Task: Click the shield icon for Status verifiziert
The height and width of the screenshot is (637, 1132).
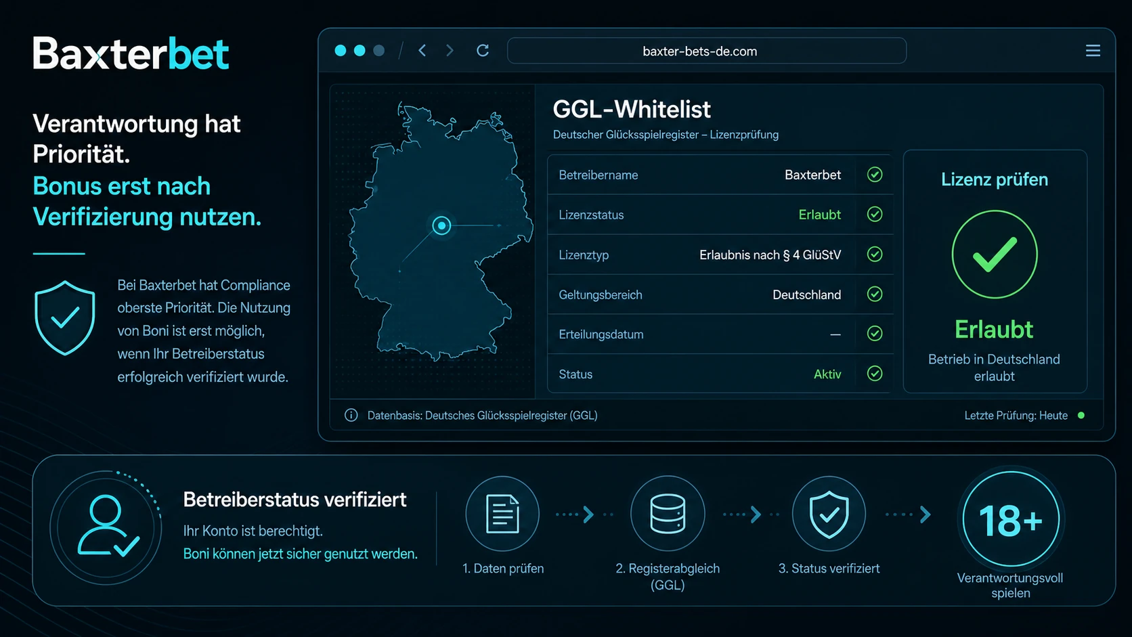Action: tap(829, 514)
